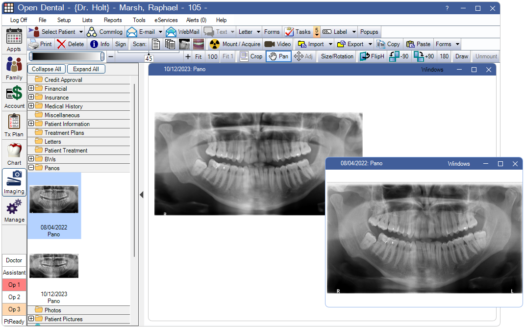
Task: Open the Reports menu
Action: coord(113,20)
